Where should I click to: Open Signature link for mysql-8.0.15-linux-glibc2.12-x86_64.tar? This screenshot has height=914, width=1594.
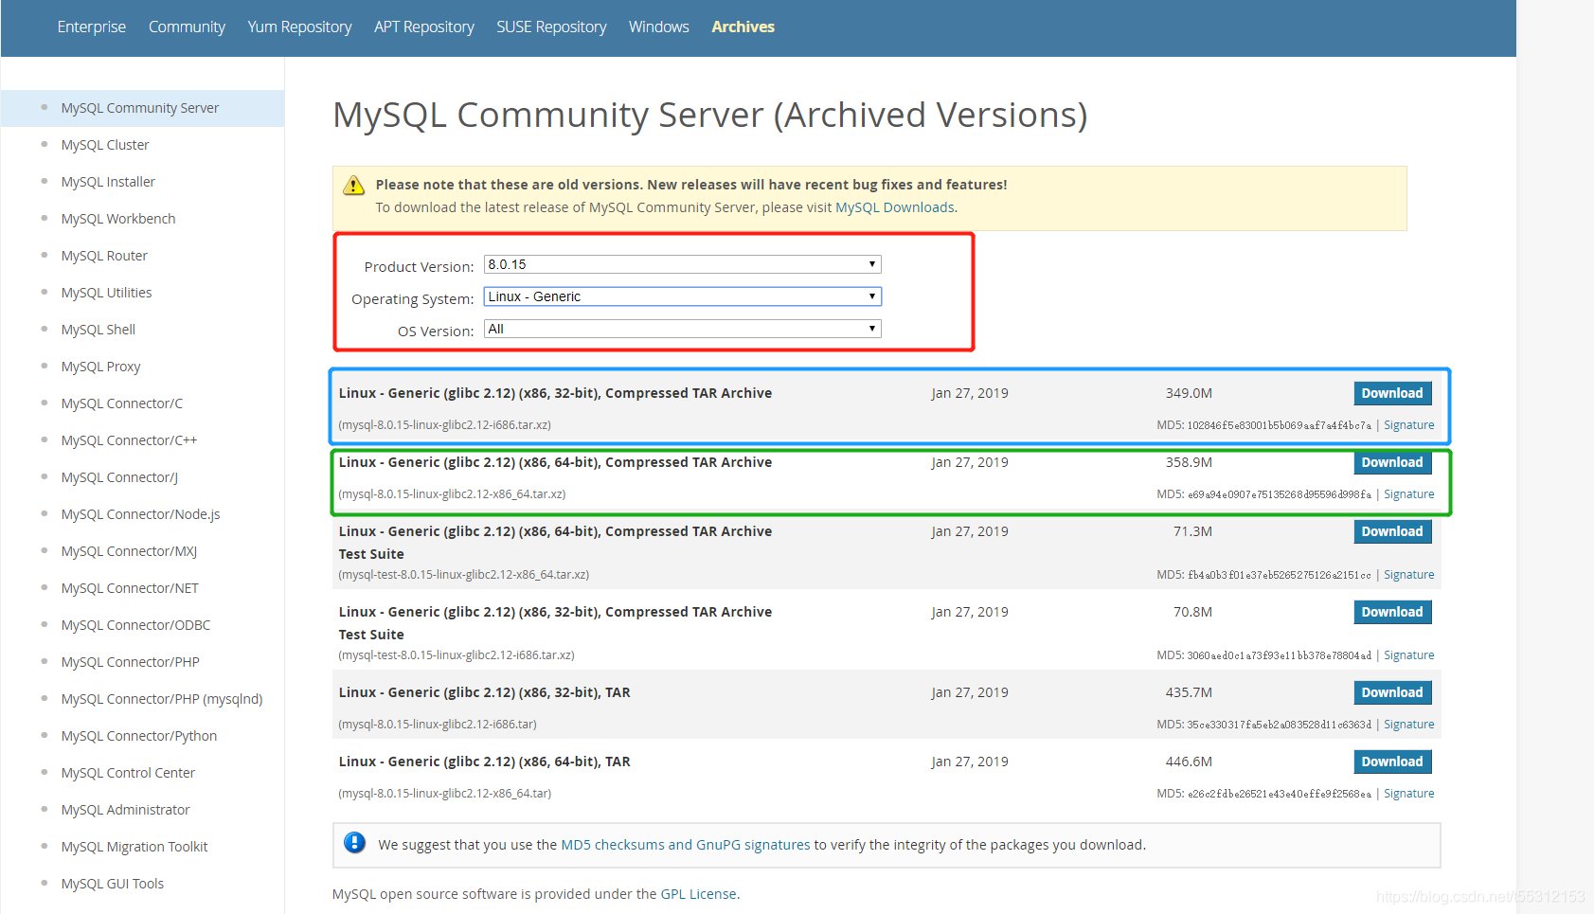coord(1408,794)
